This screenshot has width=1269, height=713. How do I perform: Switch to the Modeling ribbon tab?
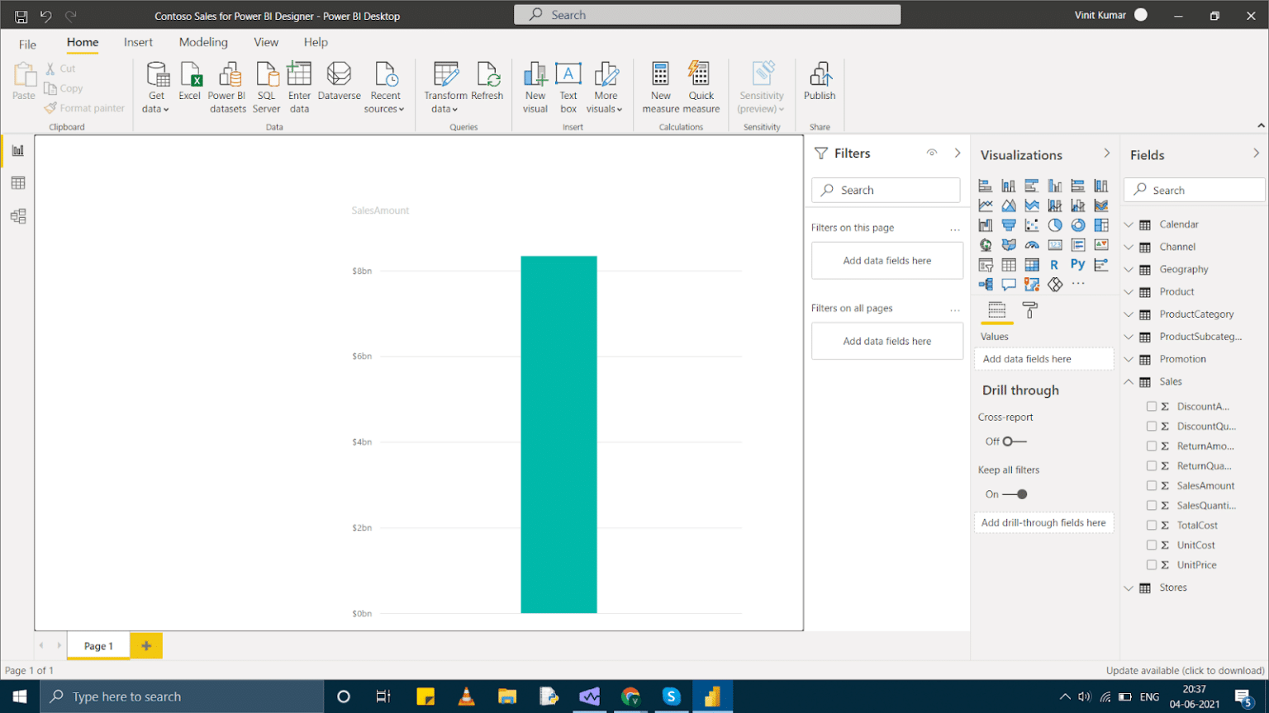[x=202, y=42]
